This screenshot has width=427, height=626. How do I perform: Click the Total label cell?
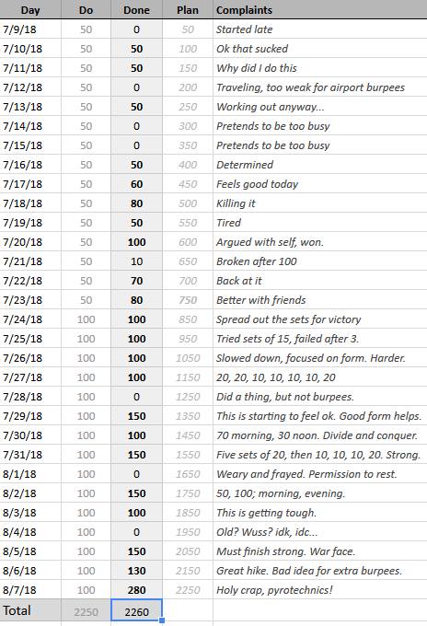(30, 611)
